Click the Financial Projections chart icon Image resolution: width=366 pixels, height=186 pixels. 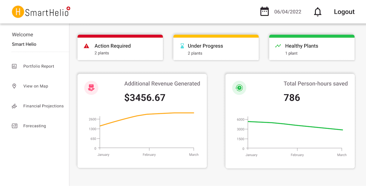14,106
